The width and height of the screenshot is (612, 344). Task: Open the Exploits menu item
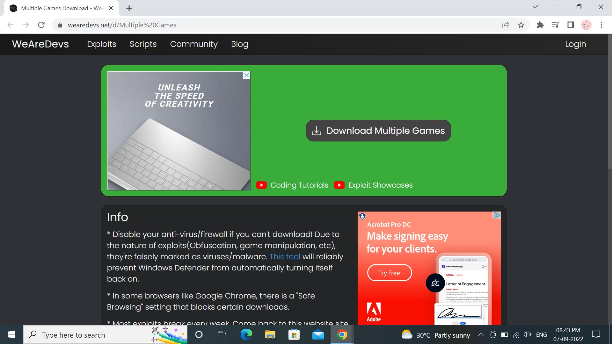click(102, 44)
